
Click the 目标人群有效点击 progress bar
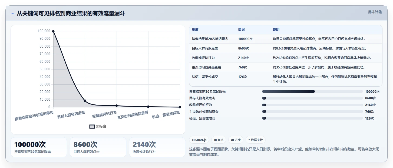(312, 98)
